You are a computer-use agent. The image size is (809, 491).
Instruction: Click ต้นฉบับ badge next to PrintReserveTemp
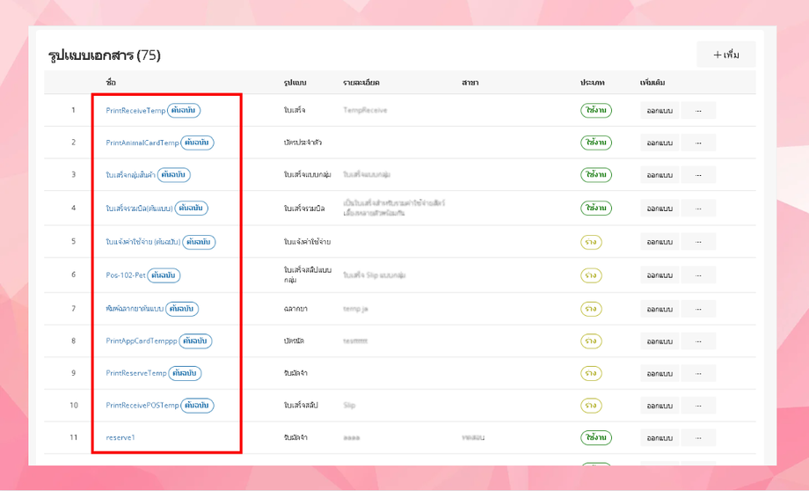(x=185, y=373)
